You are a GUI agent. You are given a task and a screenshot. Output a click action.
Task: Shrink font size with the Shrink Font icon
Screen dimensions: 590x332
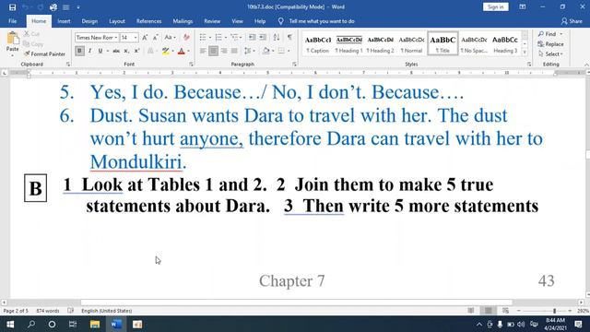click(x=156, y=38)
